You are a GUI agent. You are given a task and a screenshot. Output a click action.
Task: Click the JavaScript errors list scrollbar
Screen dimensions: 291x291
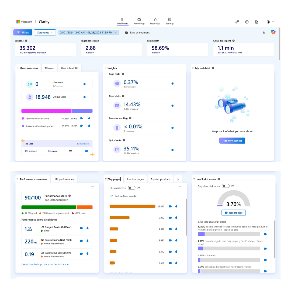pos(274,238)
